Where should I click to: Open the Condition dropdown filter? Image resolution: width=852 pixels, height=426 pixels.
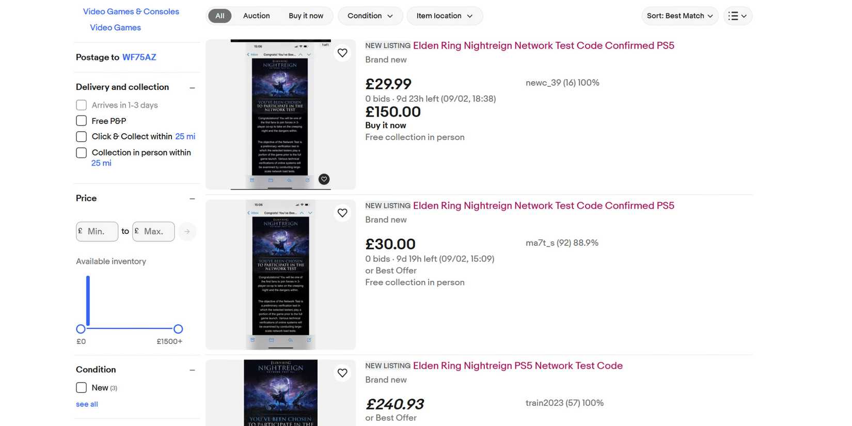point(370,16)
